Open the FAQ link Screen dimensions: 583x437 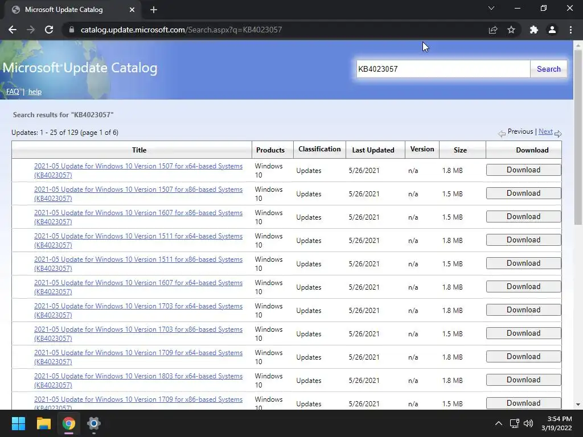pos(13,92)
